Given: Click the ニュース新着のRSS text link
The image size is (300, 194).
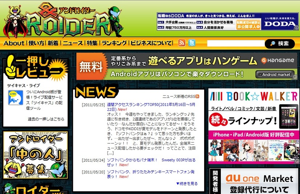Looking at the screenshot, I should pos(179,96).
